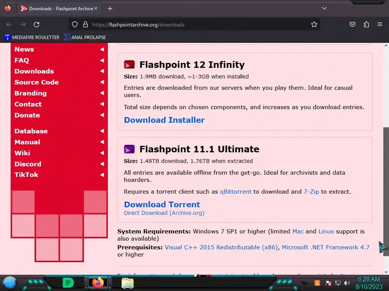Open Contact sidebar link
The height and width of the screenshot is (291, 389).
pos(28,104)
